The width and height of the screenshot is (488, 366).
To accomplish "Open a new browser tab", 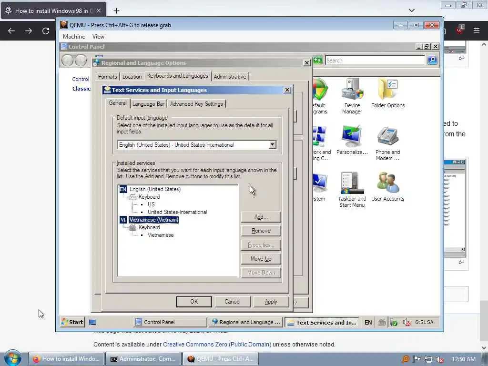I will 116,10.
